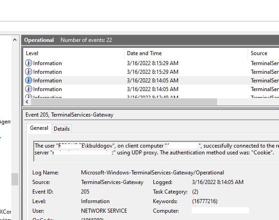This screenshot has width=279, height=220.
Task: Select the General tab
Action: [39, 128]
